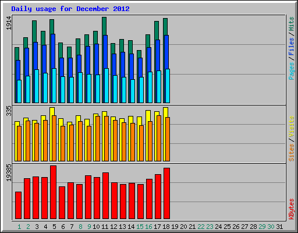The width and height of the screenshot is (298, 233).
Task: Click day 18 on the x-axis
Action: (x=166, y=227)
